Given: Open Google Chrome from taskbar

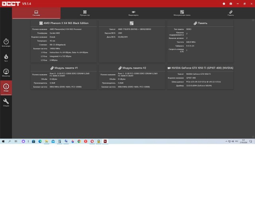Looking at the screenshot, I should coord(79,141).
